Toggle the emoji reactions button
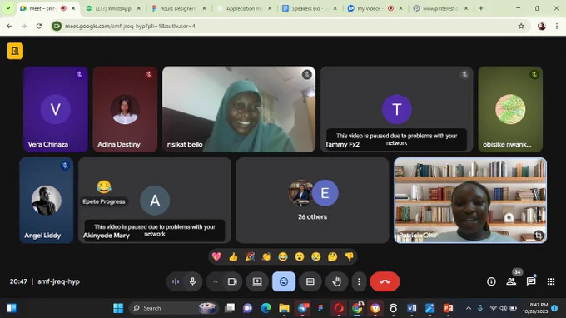 click(x=284, y=281)
